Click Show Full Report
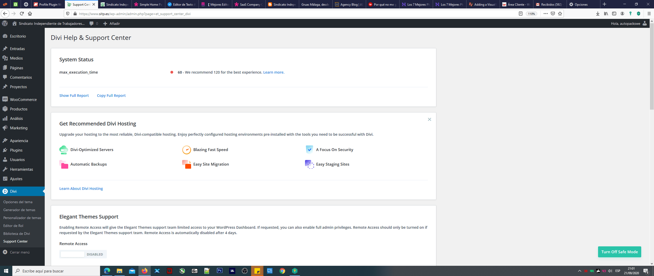The width and height of the screenshot is (654, 276). pyautogui.click(x=74, y=95)
